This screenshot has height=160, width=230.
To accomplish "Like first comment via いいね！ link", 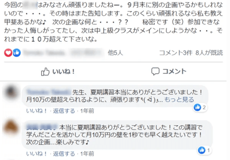I will coord(37,111).
